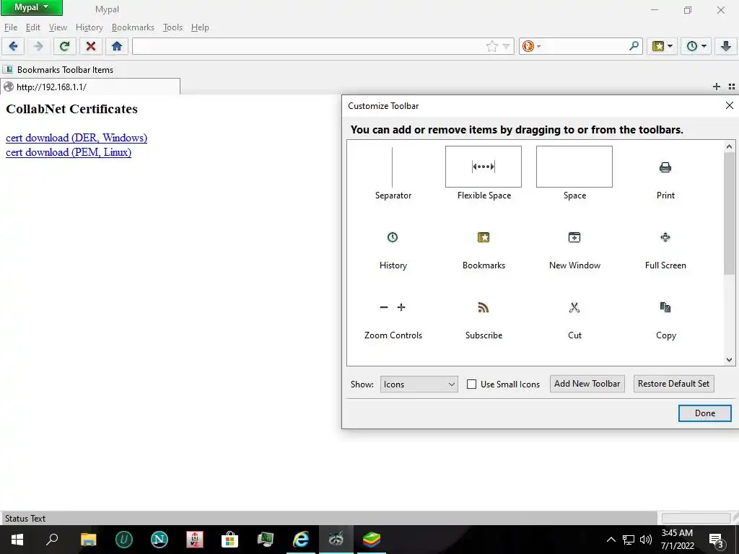
Task: Show all tabs with the grid icon
Action: click(x=732, y=87)
